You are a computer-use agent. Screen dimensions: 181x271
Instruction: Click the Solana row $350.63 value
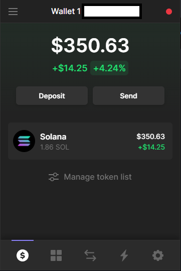[x=150, y=137]
